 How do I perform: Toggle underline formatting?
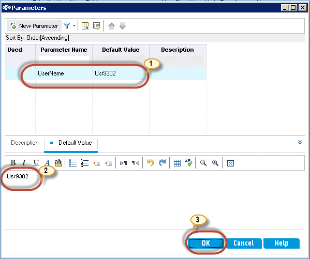point(36,163)
